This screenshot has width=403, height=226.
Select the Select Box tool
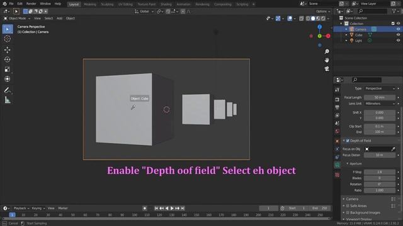pos(8,30)
